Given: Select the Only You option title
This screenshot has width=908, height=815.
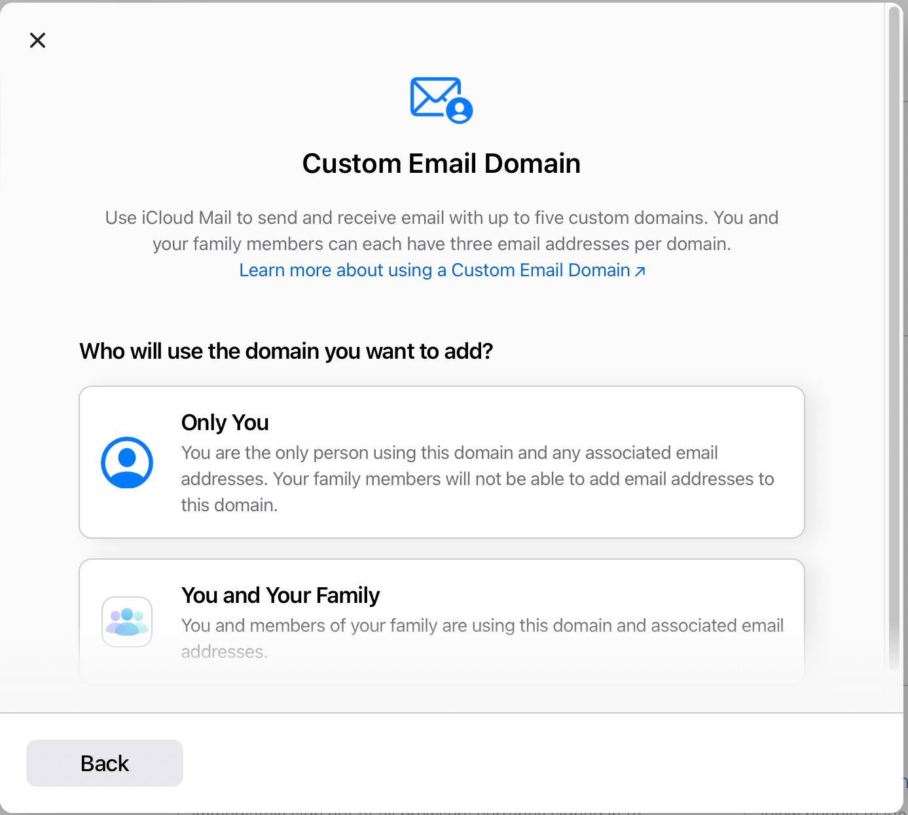Looking at the screenshot, I should click(x=225, y=423).
